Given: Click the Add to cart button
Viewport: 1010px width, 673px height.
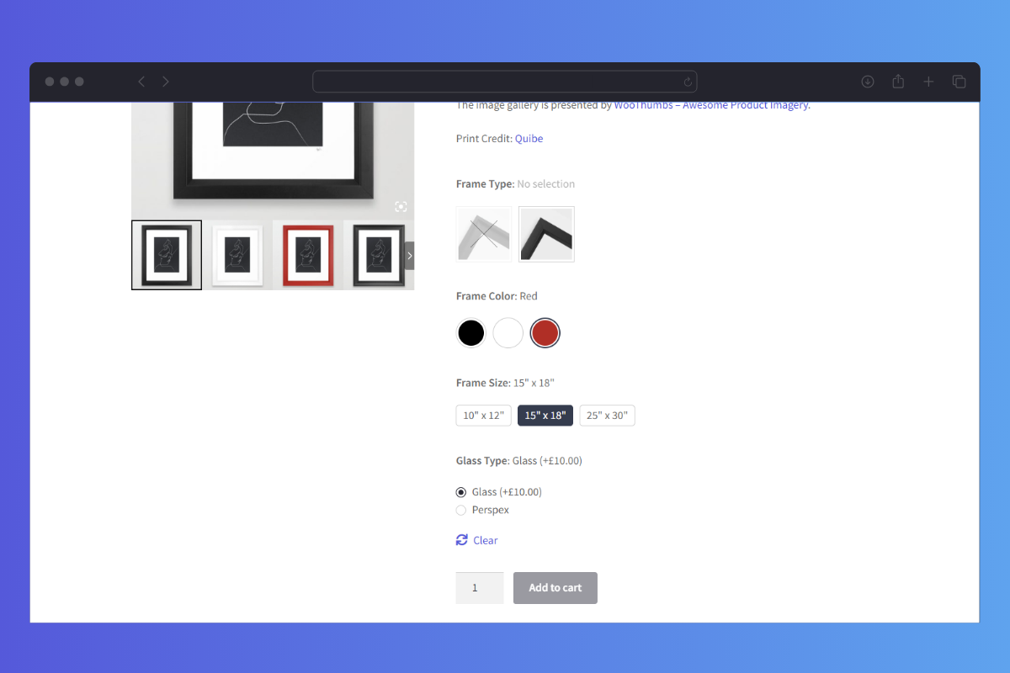Looking at the screenshot, I should (x=555, y=588).
